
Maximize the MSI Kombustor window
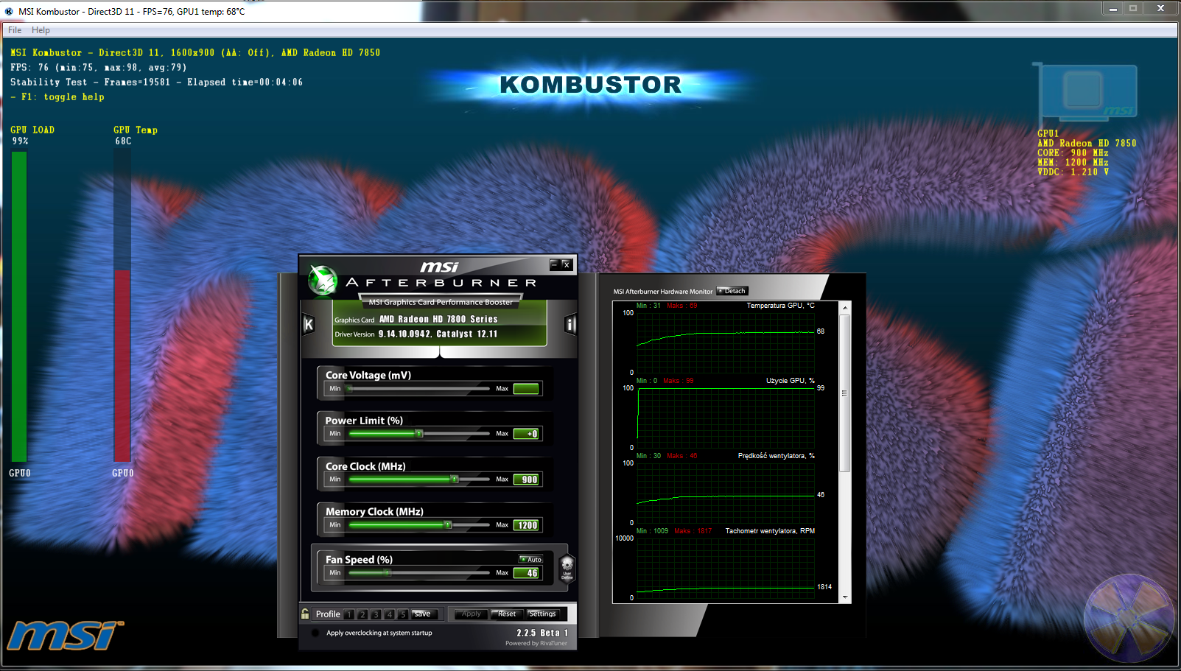click(x=1133, y=8)
